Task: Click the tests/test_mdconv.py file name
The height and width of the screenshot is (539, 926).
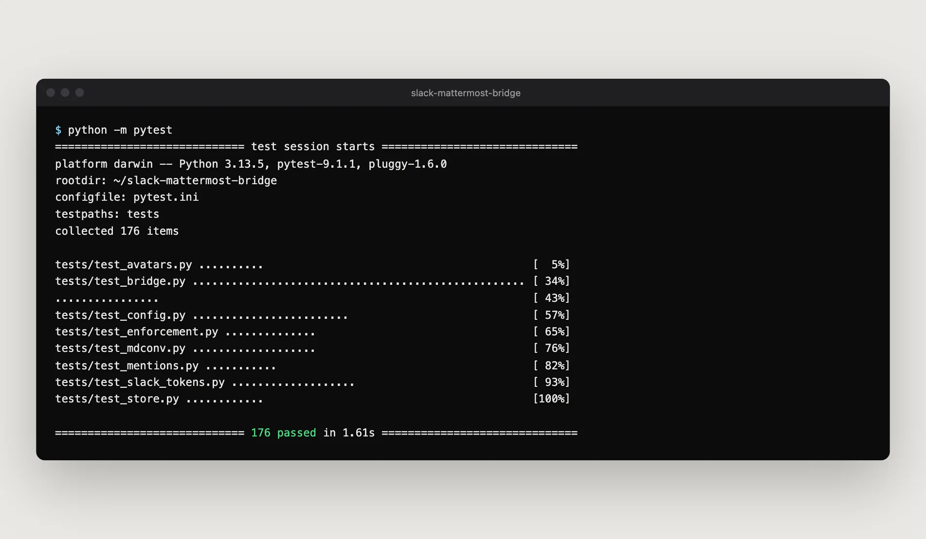Action: (x=120, y=348)
